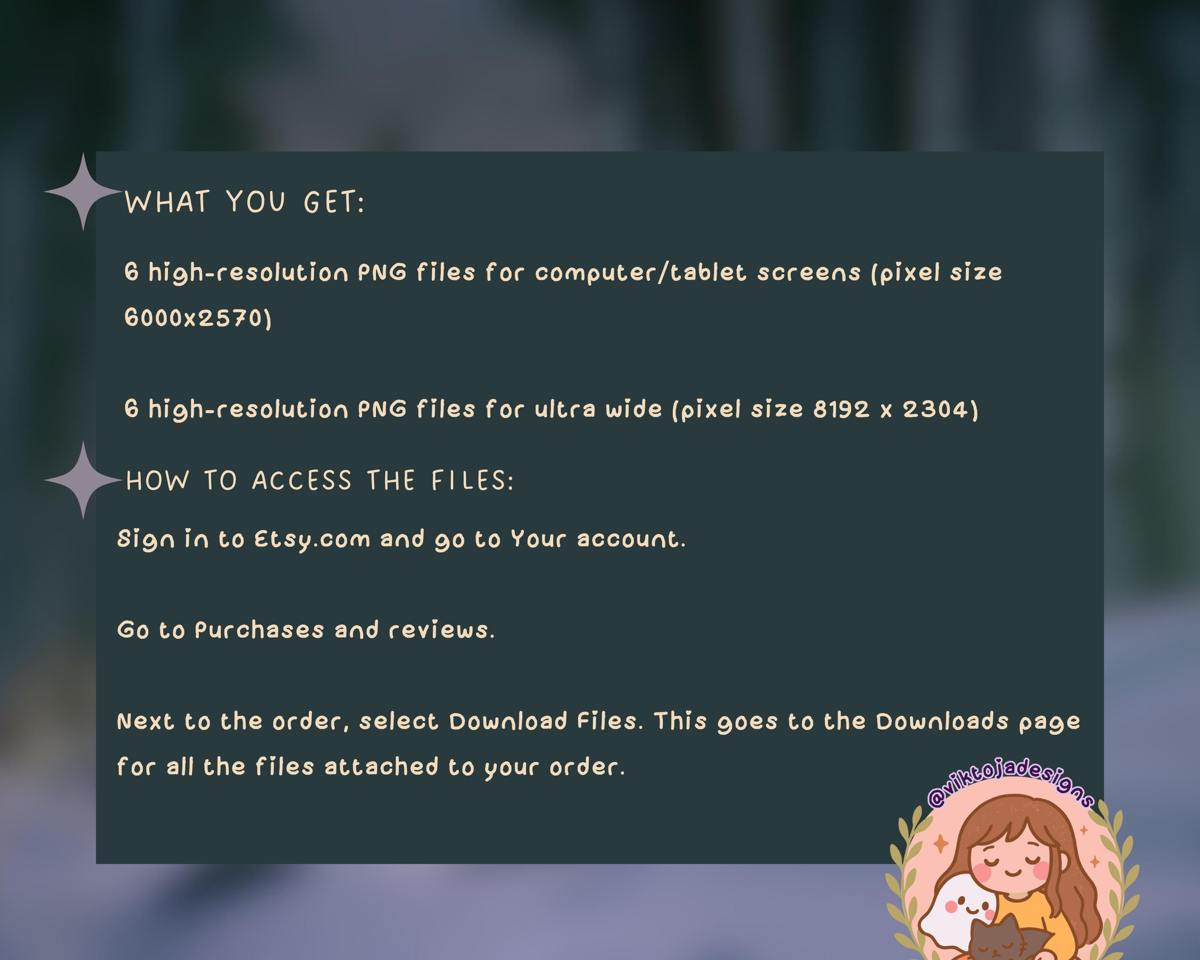Click the star beside HOW TO ACCESS
The image size is (1200, 960).
[84, 480]
